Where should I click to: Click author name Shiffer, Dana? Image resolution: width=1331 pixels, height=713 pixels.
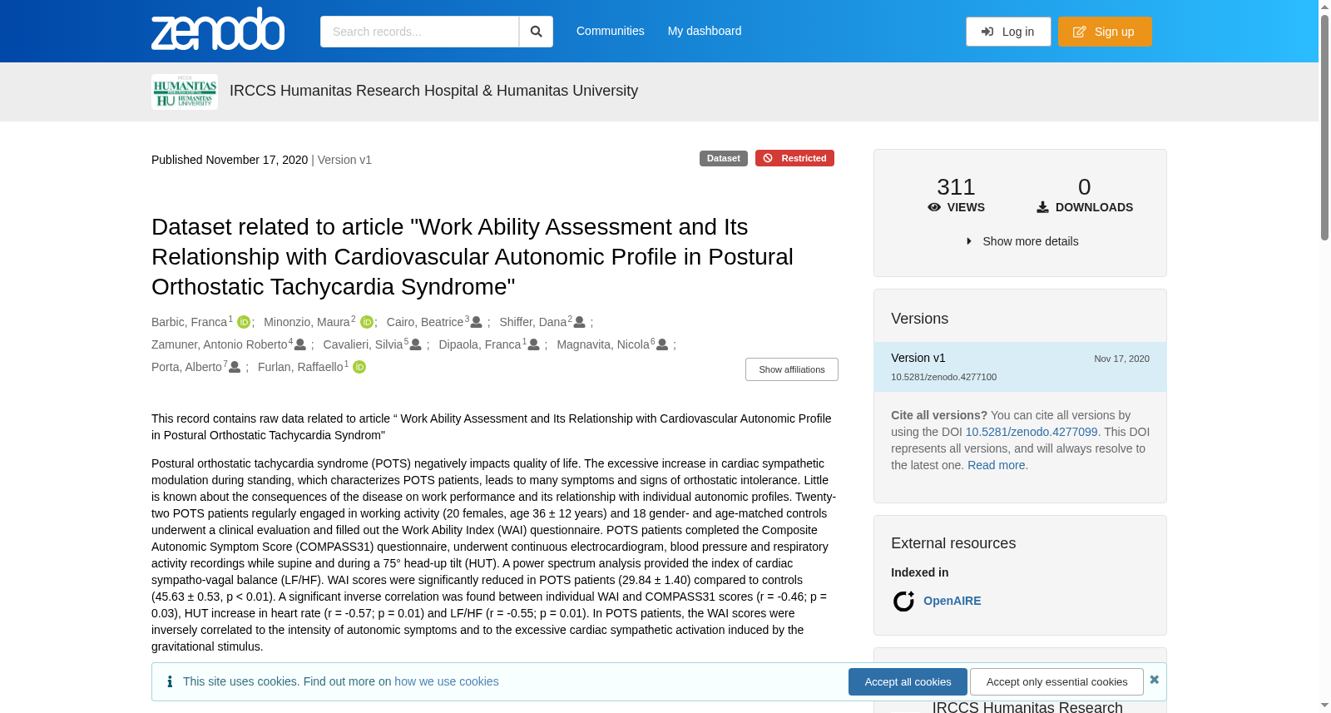tap(533, 322)
